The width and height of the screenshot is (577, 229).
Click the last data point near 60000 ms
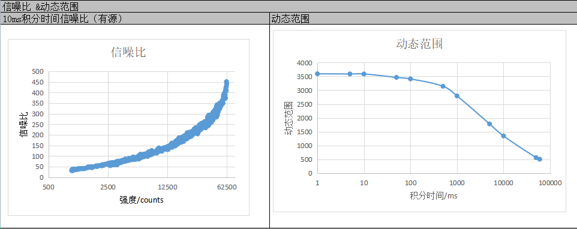539,159
